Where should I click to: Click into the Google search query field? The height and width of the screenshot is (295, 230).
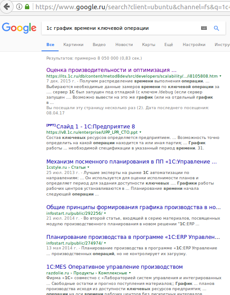120,28
